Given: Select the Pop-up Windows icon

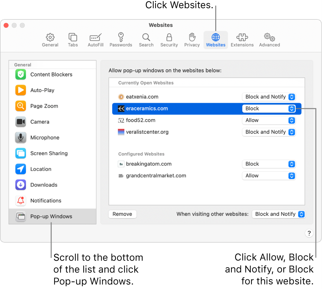Looking at the screenshot, I should [20, 217].
